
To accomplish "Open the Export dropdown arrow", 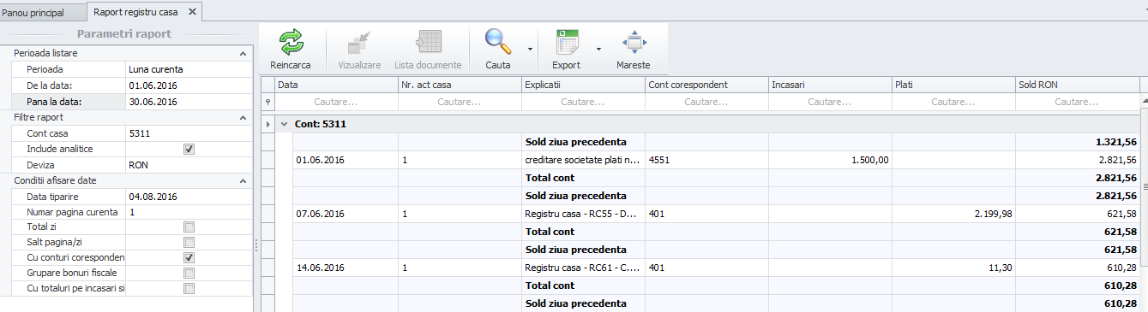I will (x=598, y=50).
